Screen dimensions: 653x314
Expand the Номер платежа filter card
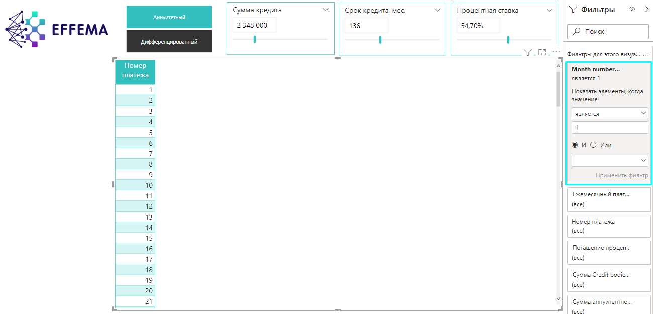click(609, 226)
